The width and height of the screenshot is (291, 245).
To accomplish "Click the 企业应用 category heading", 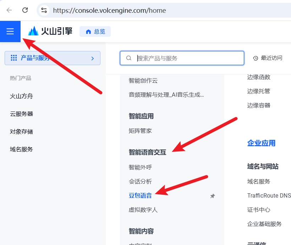I will (261, 143).
